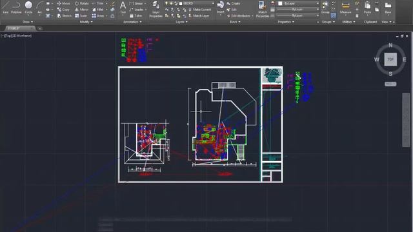Pick the Ellipse tool in Draw panel

point(48,10)
